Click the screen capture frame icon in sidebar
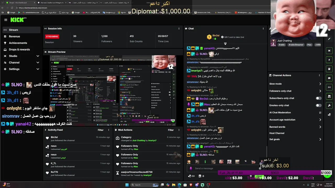This screenshot has height=188, width=335. pos(329,51)
